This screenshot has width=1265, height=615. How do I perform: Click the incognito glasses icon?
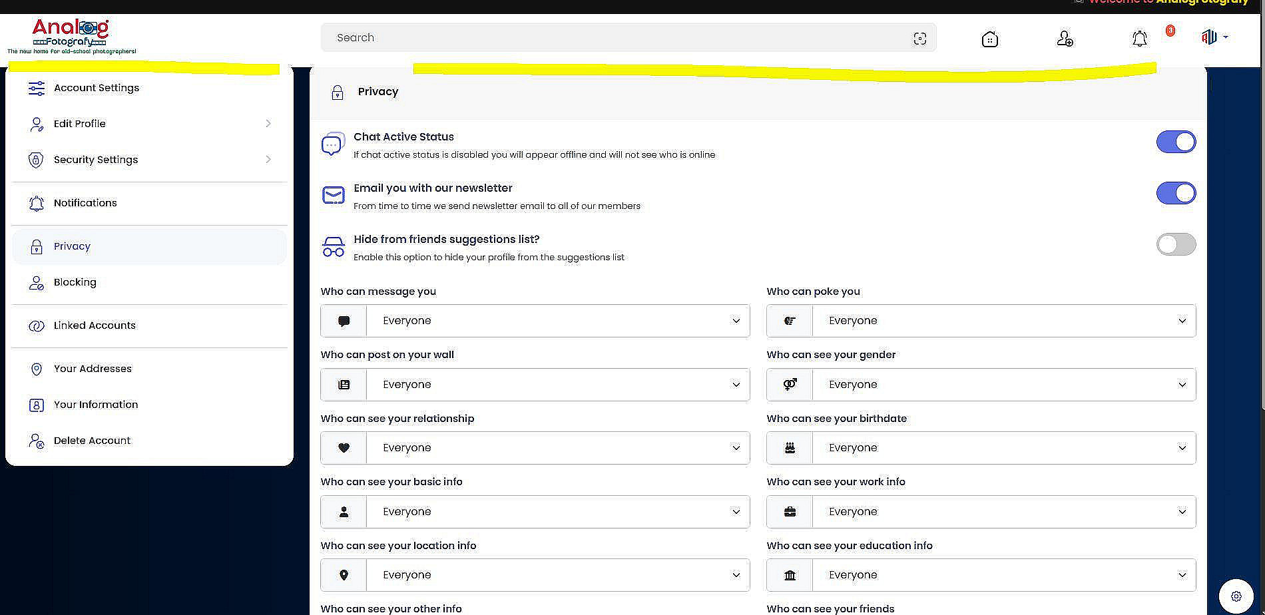click(x=333, y=246)
